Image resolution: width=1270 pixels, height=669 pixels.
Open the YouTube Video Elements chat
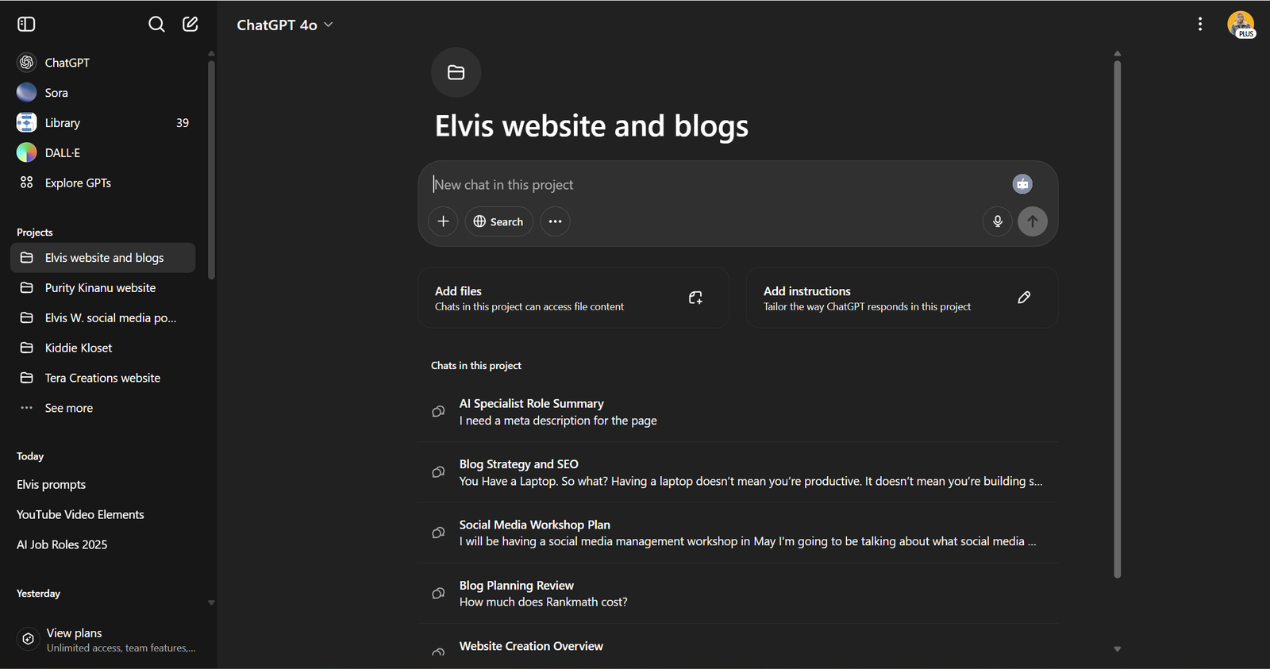coord(103,514)
